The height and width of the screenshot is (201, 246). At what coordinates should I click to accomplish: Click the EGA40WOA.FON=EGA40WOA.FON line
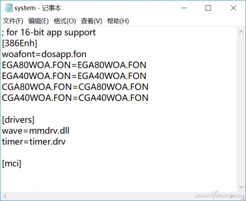pos(74,76)
